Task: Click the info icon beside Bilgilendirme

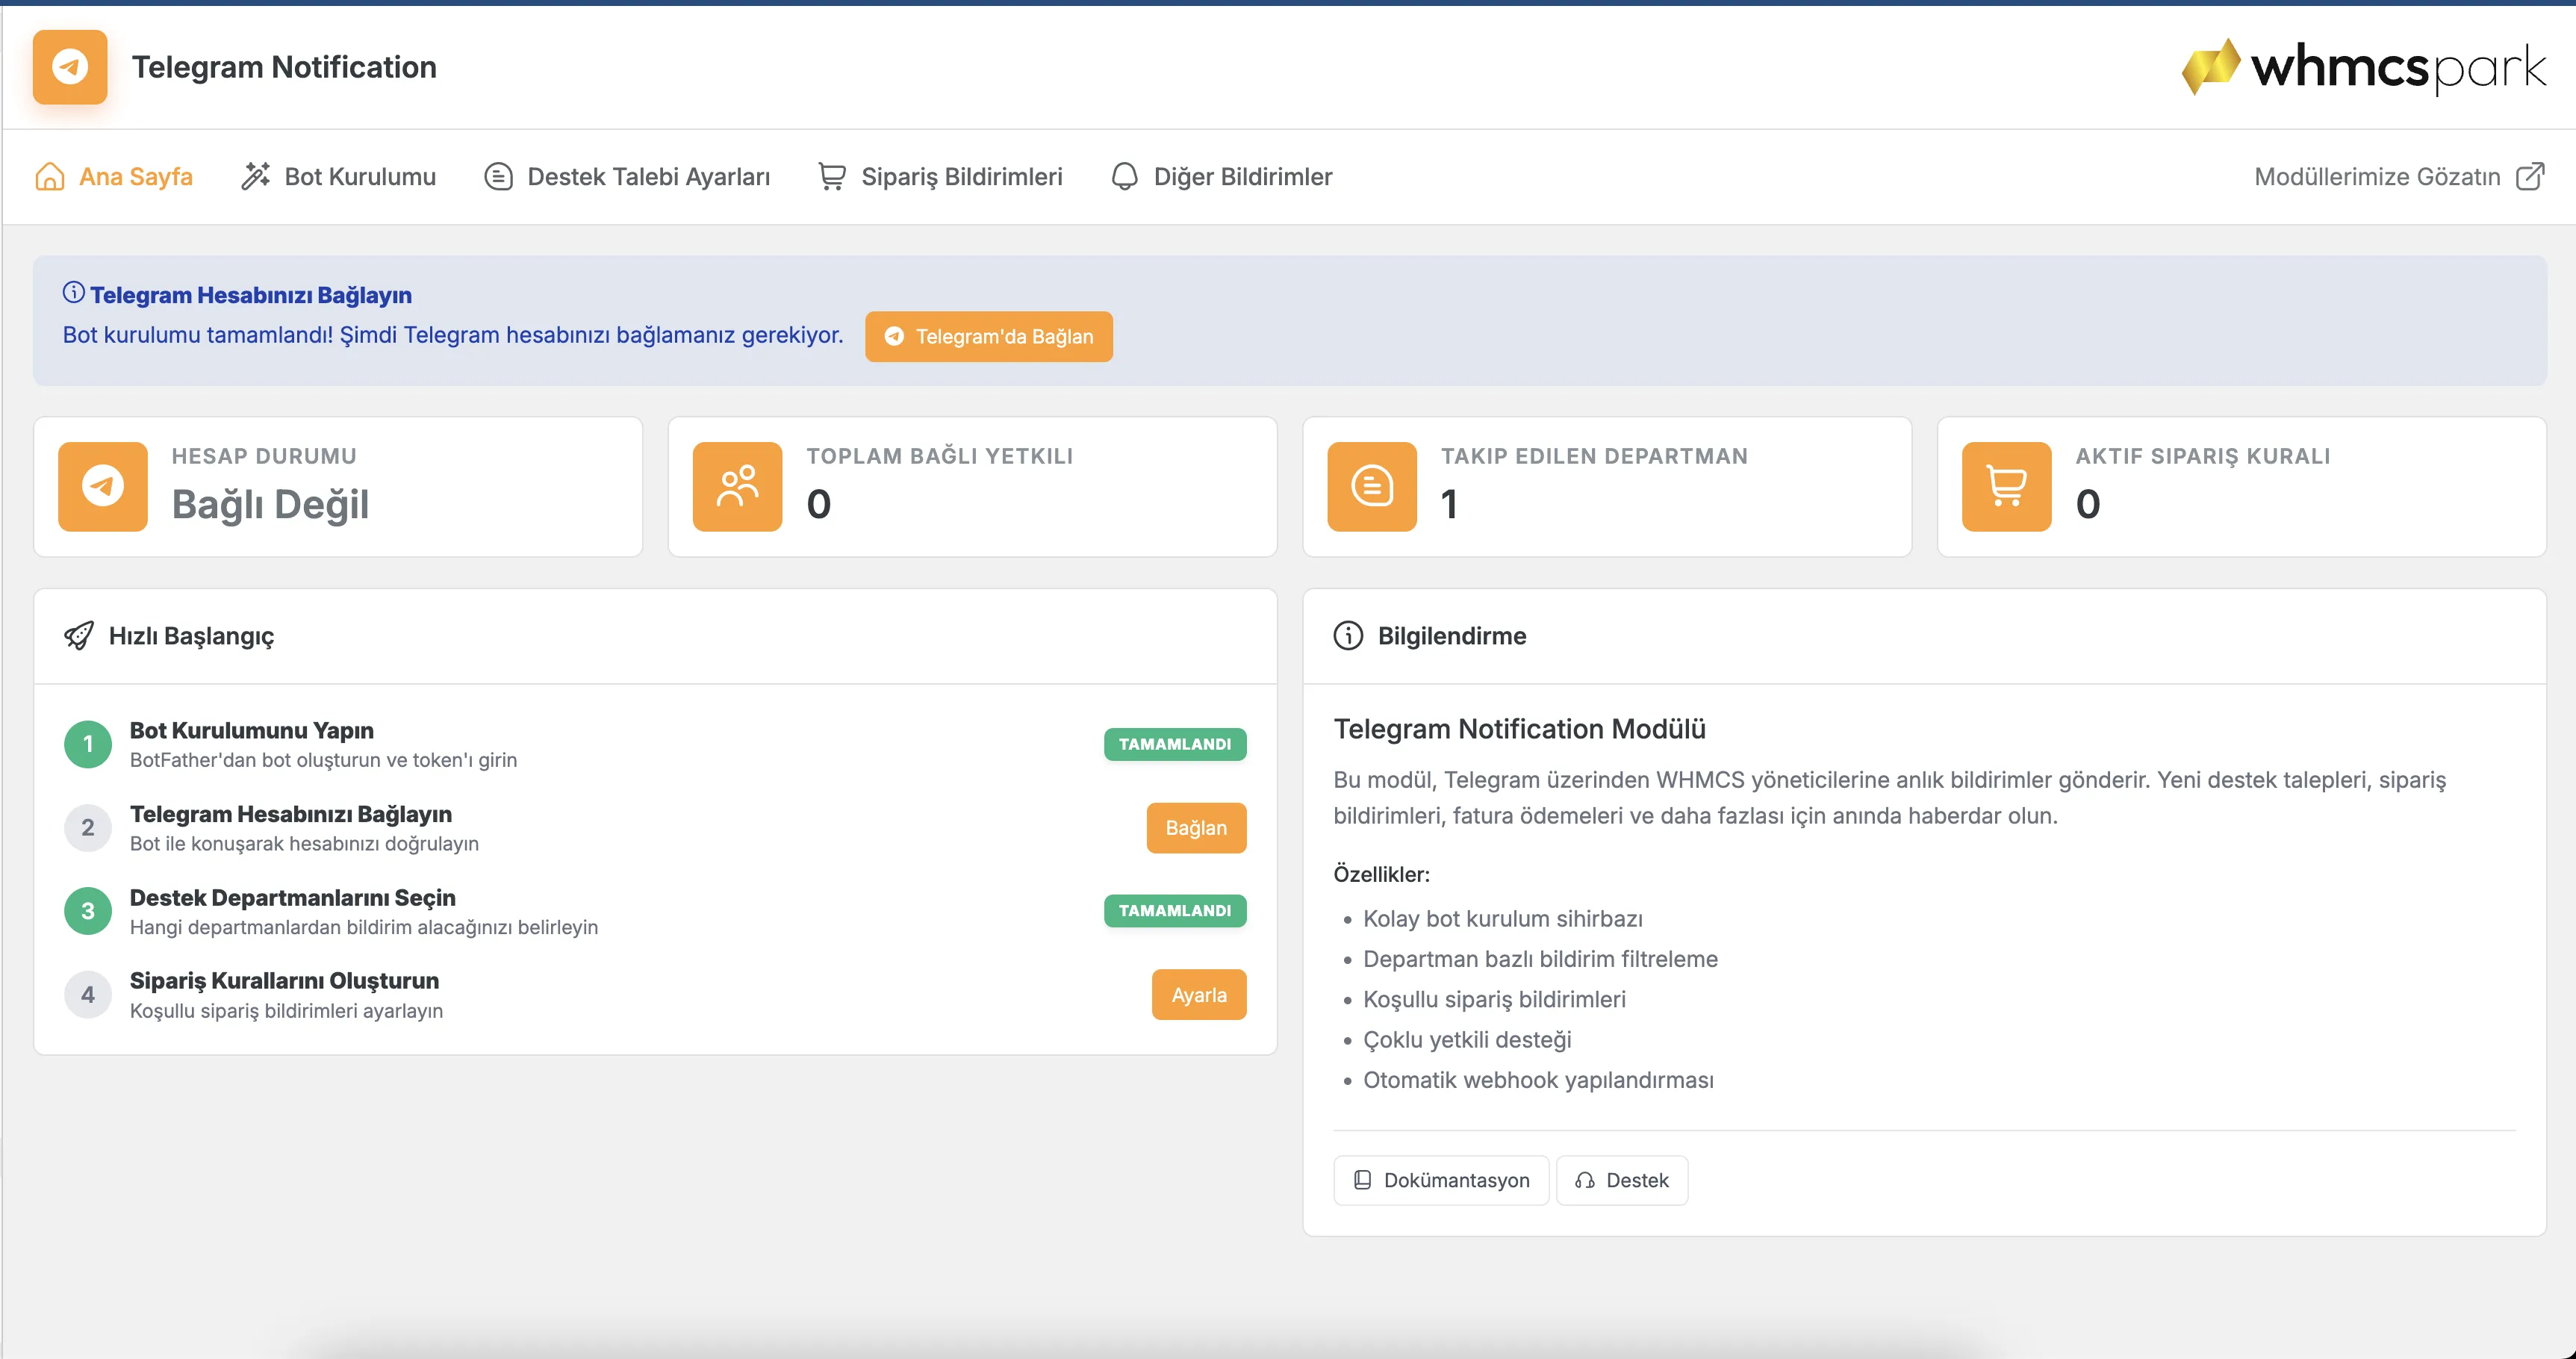Action: tap(1348, 636)
